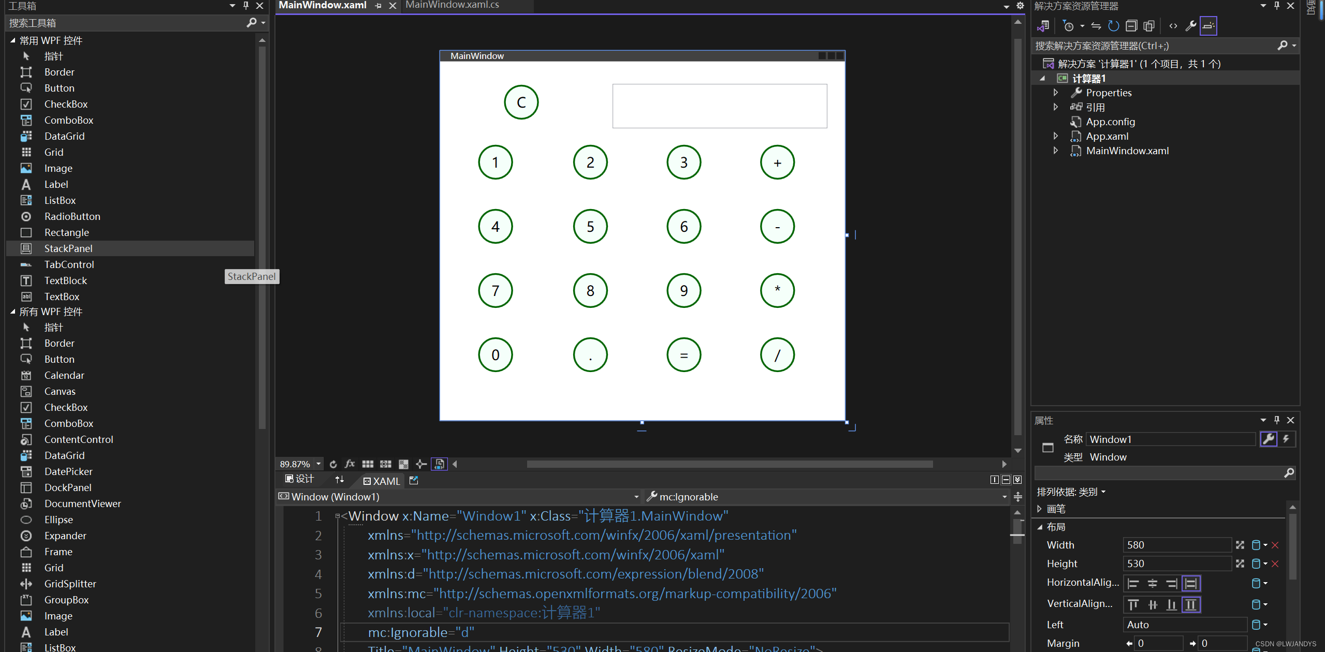Click the horizontal split layout icon
Image resolution: width=1325 pixels, height=652 pixels.
[1006, 480]
